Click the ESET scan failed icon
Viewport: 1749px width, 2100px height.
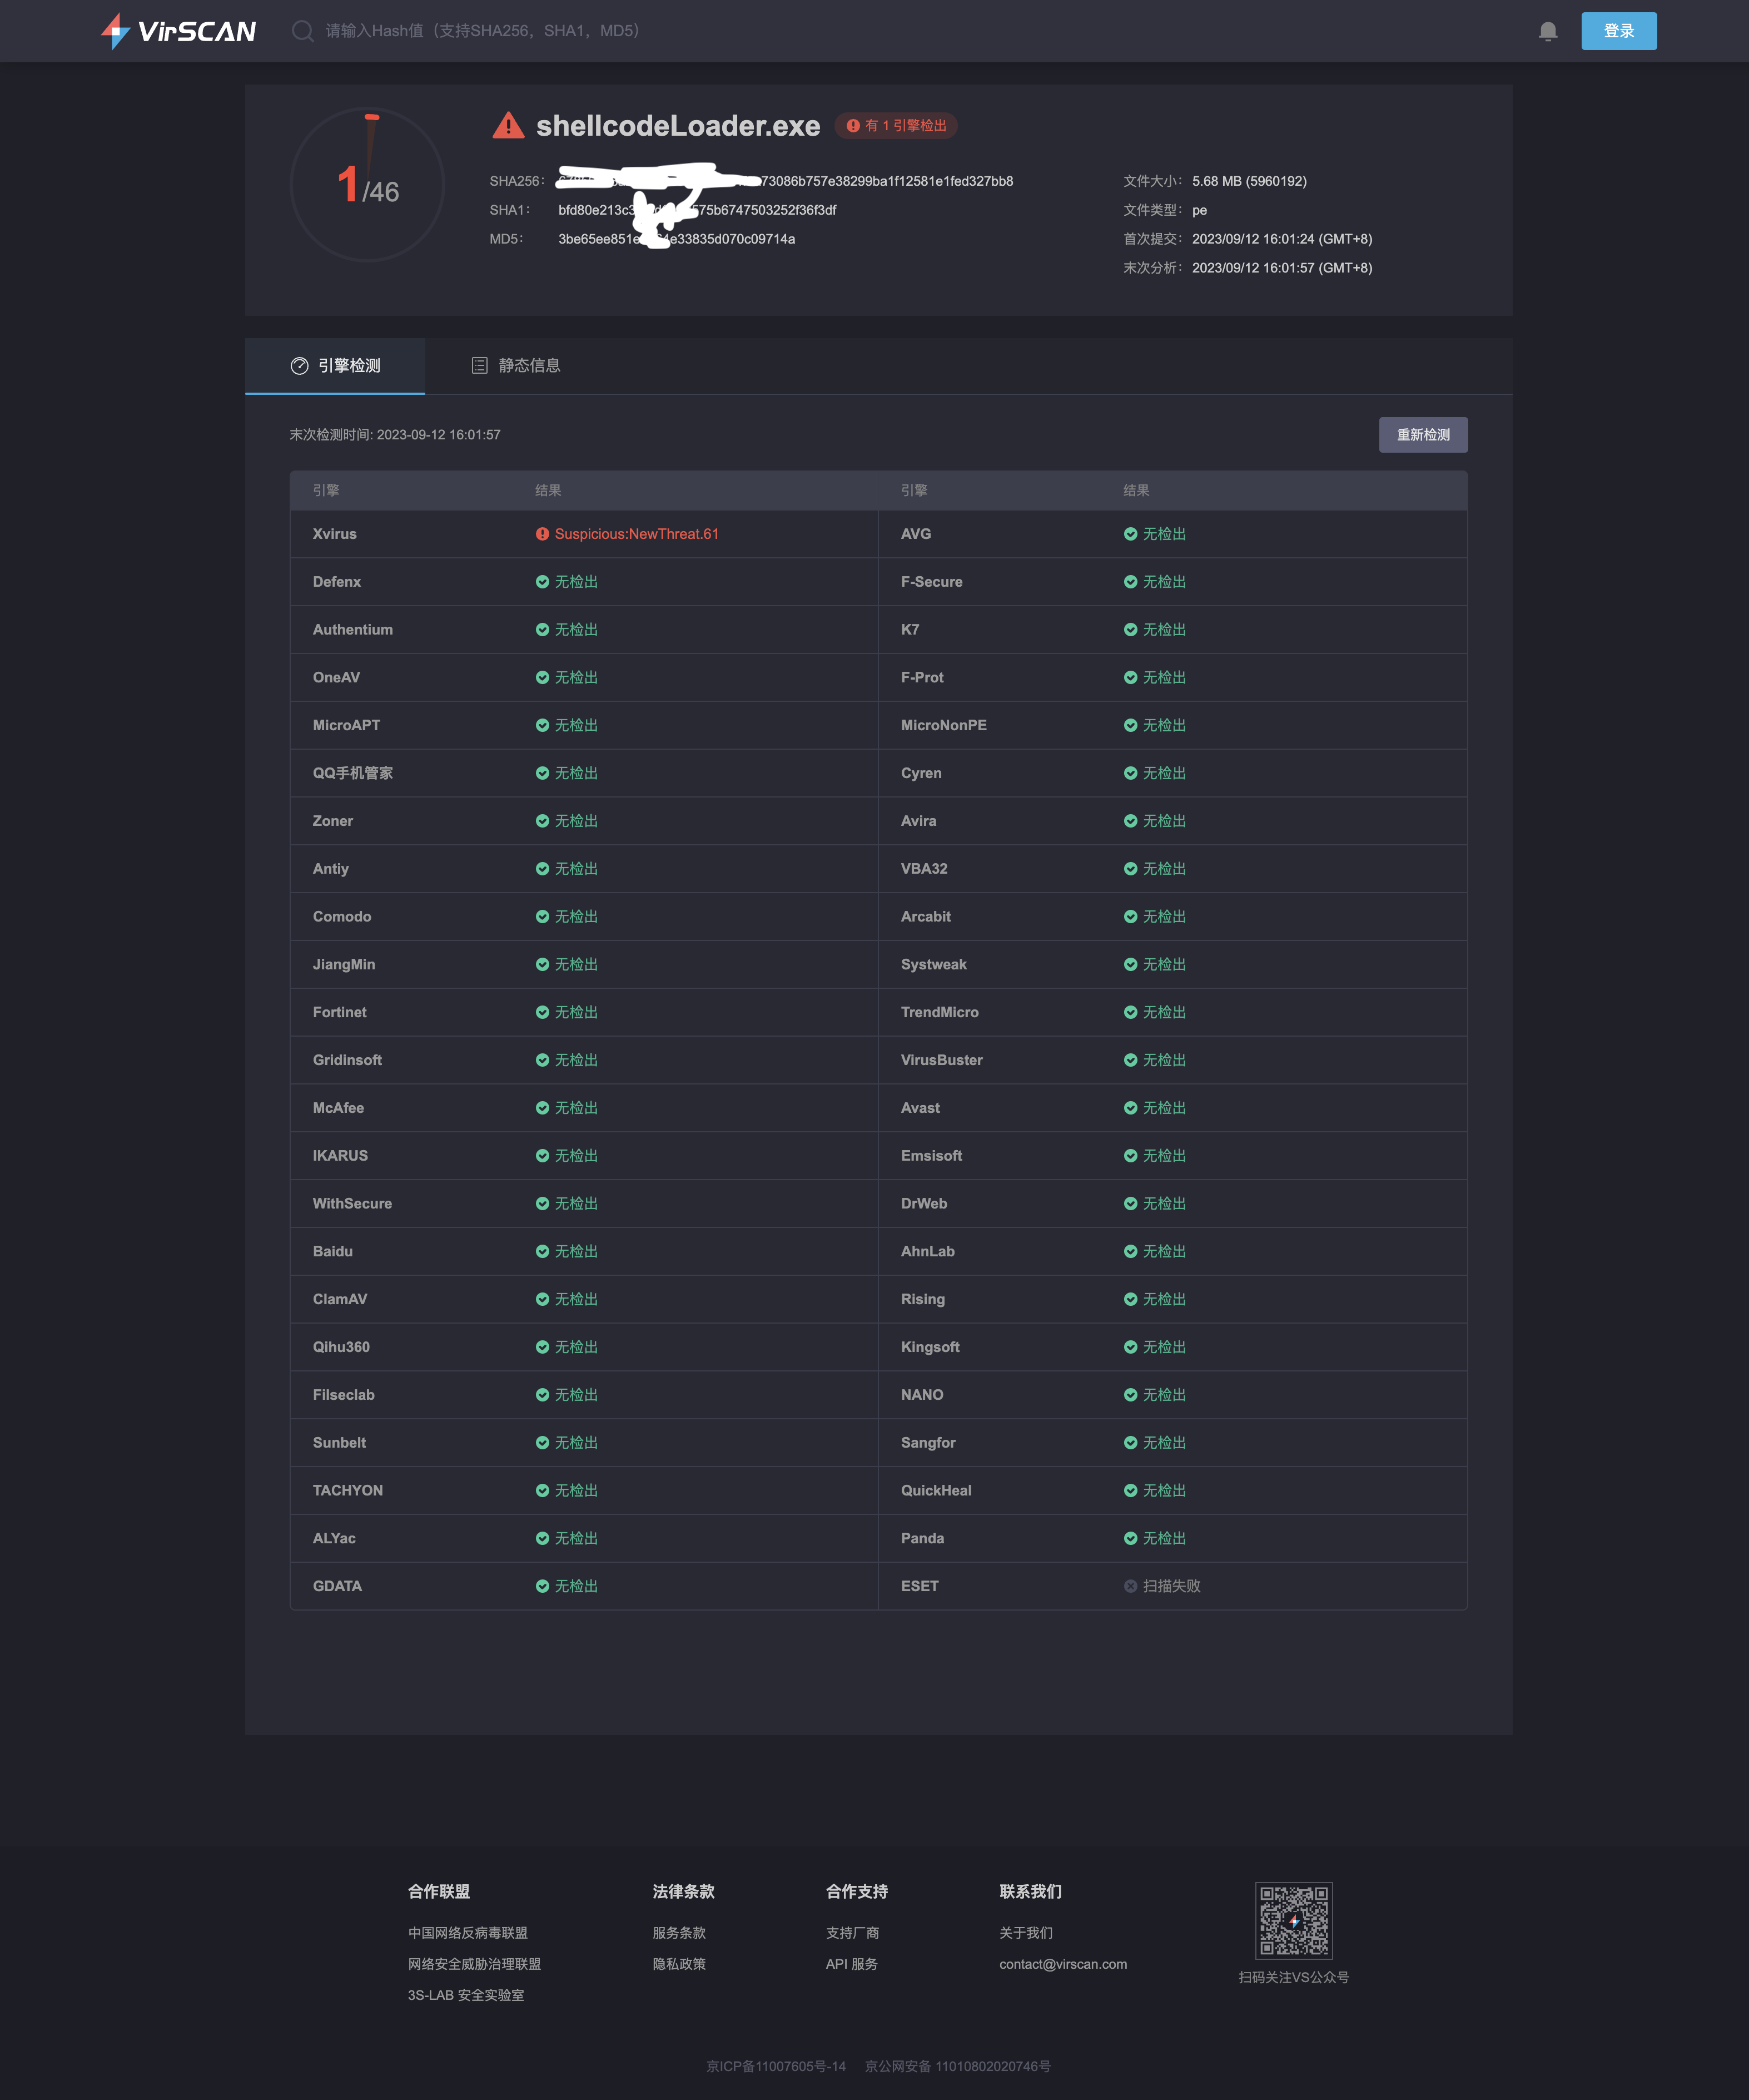point(1129,1586)
